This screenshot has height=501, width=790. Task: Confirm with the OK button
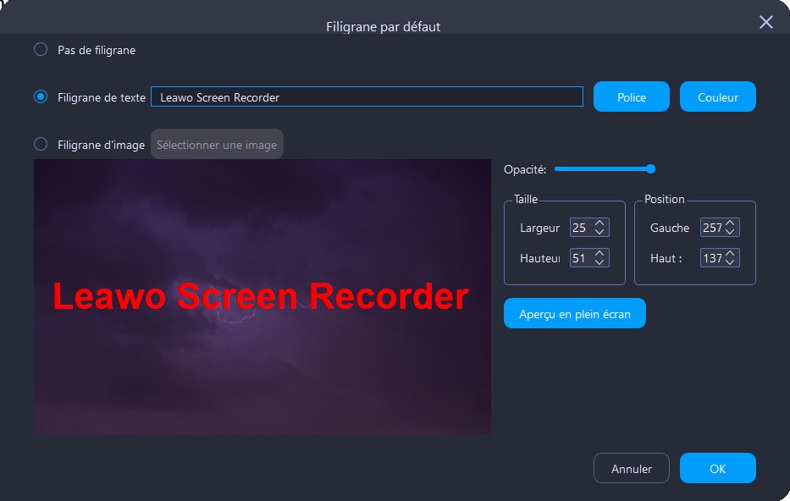click(717, 468)
